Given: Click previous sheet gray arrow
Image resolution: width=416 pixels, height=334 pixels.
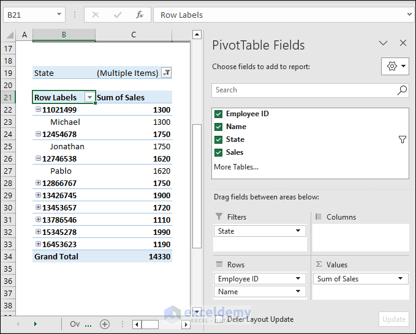Looking at the screenshot, I should 18,324.
